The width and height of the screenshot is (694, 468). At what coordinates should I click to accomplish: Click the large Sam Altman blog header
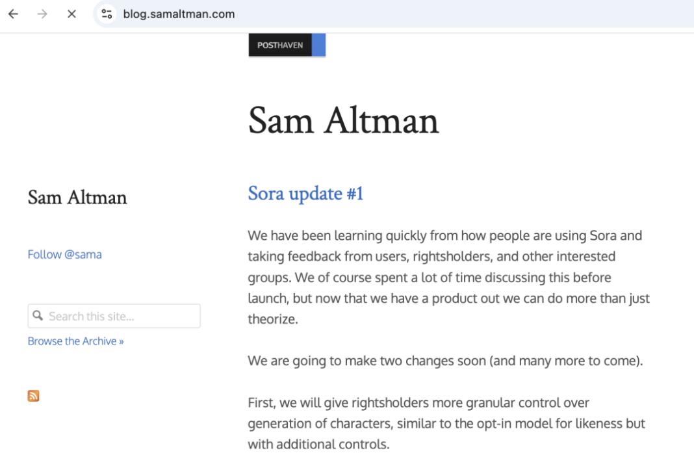coord(343,121)
